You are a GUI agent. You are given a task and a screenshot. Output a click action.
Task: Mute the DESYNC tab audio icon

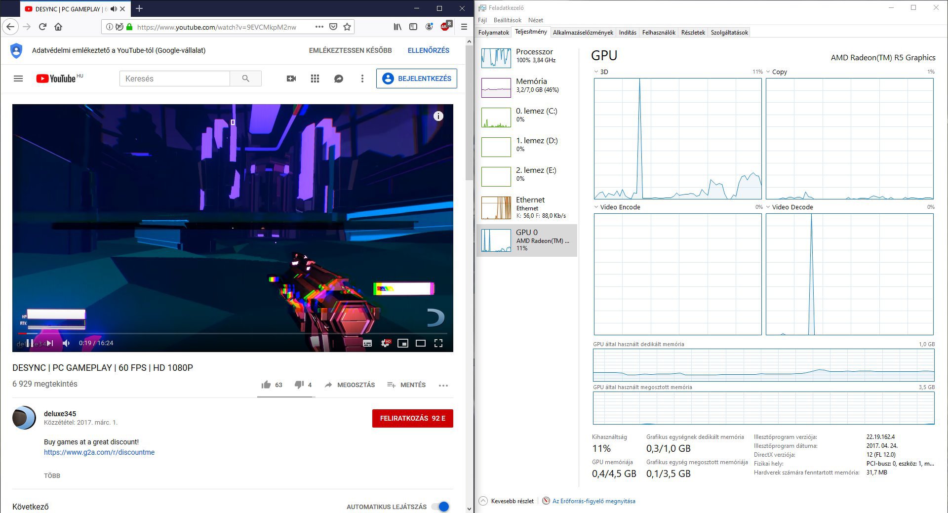[x=114, y=9]
